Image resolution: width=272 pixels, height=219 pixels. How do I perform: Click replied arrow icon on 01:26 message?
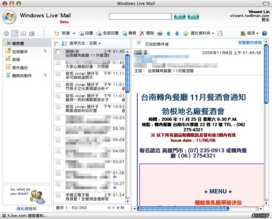[115, 177]
